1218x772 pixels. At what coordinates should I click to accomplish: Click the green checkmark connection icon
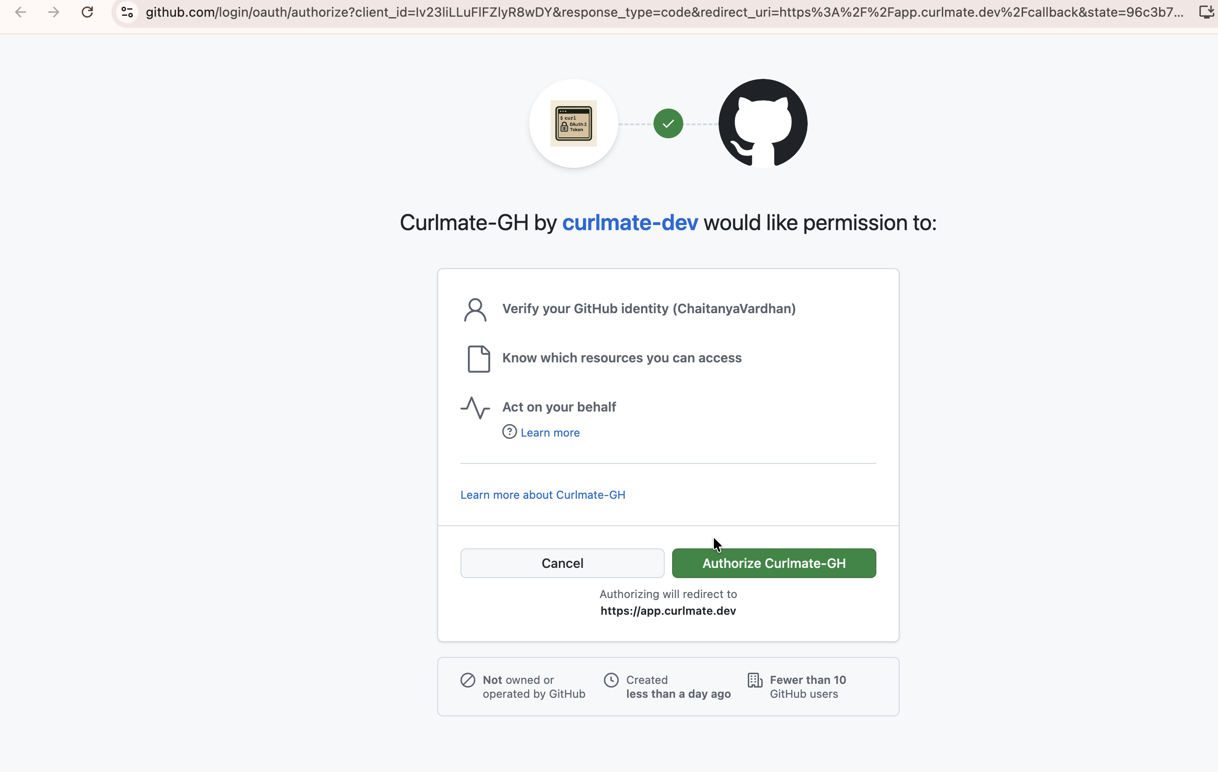(667, 123)
